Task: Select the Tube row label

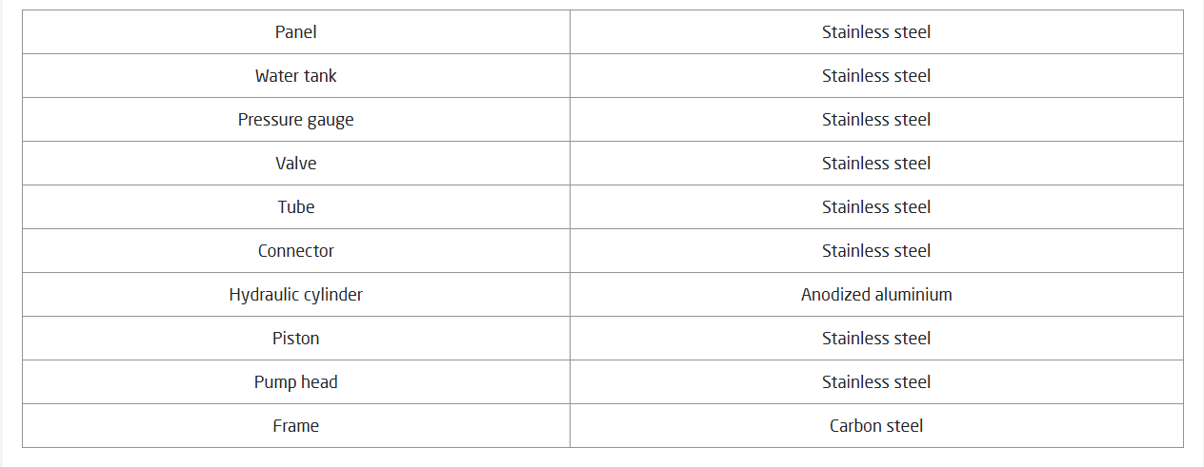Action: pyautogui.click(x=296, y=207)
